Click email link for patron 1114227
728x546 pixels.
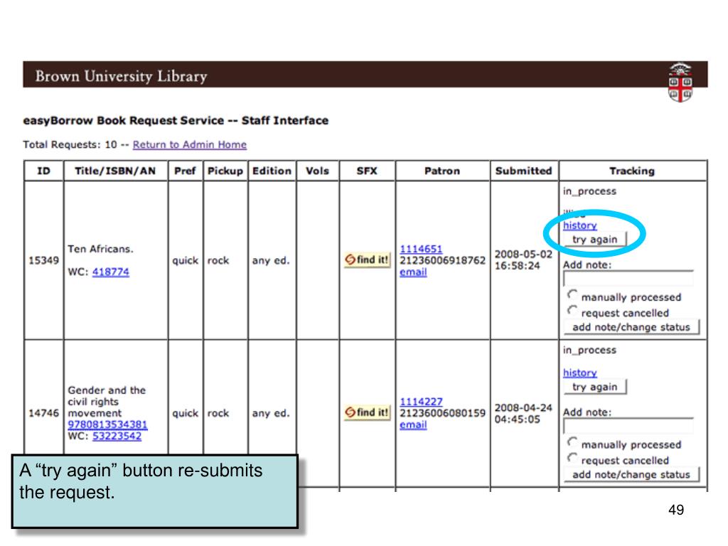pyautogui.click(x=413, y=424)
